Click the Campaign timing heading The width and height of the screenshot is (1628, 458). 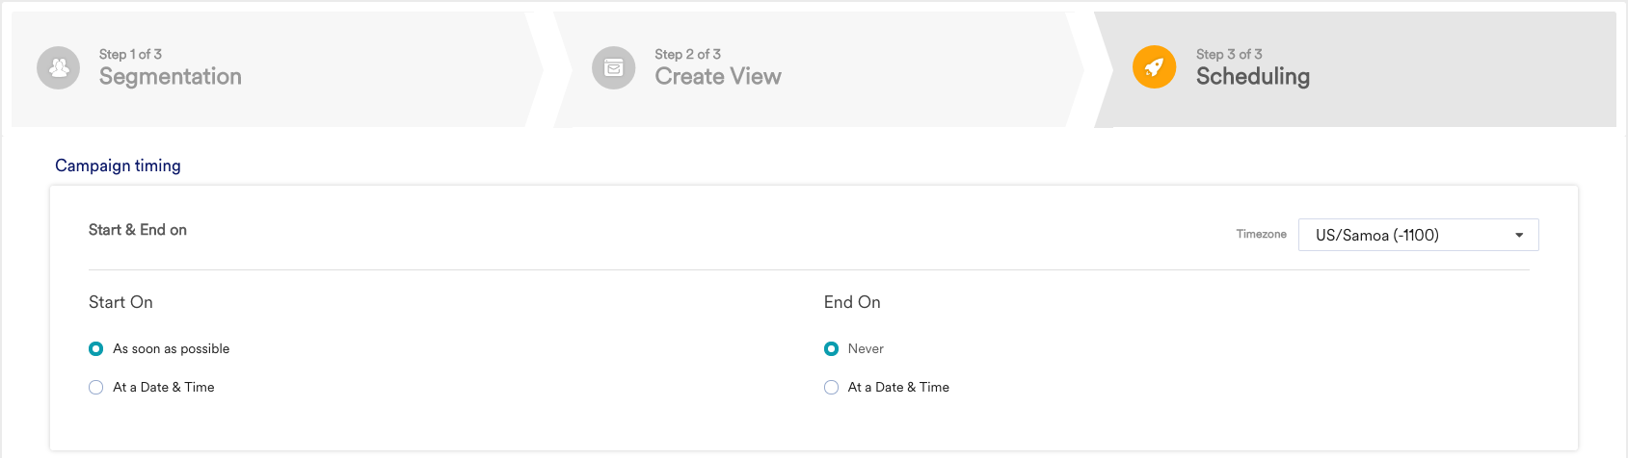118,165
